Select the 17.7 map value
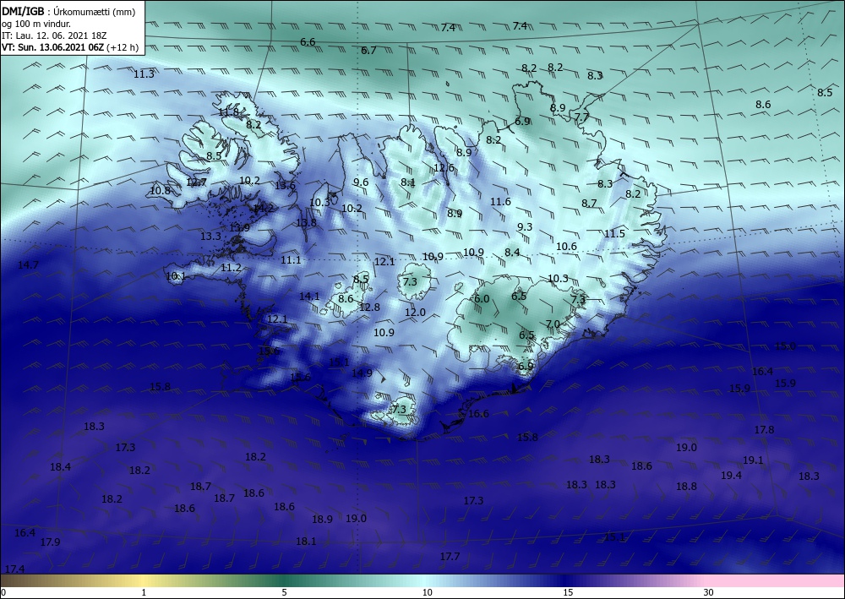This screenshot has height=599, width=845. click(x=450, y=557)
